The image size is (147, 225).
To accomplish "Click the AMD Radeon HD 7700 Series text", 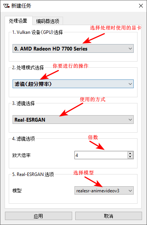I will click(51, 49).
